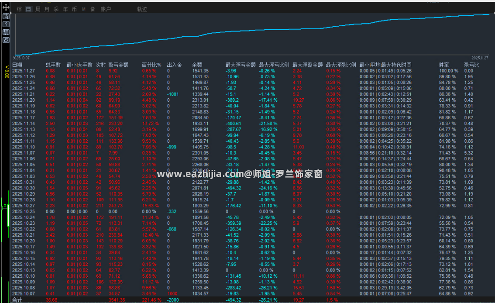The height and width of the screenshot is (303, 495).
Task: Click the 243.73 profit amount cell
Action: (116, 206)
